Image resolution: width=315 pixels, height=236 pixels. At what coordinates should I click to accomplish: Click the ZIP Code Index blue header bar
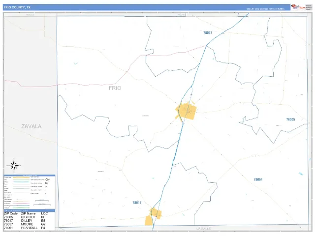point(30,210)
